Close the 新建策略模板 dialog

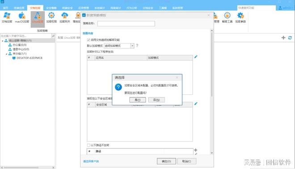pyautogui.click(x=209, y=15)
